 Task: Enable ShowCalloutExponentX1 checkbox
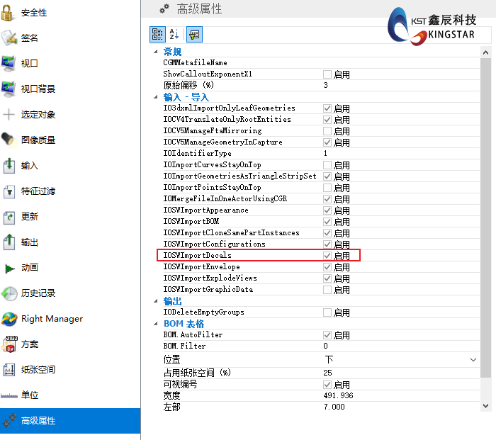click(327, 74)
